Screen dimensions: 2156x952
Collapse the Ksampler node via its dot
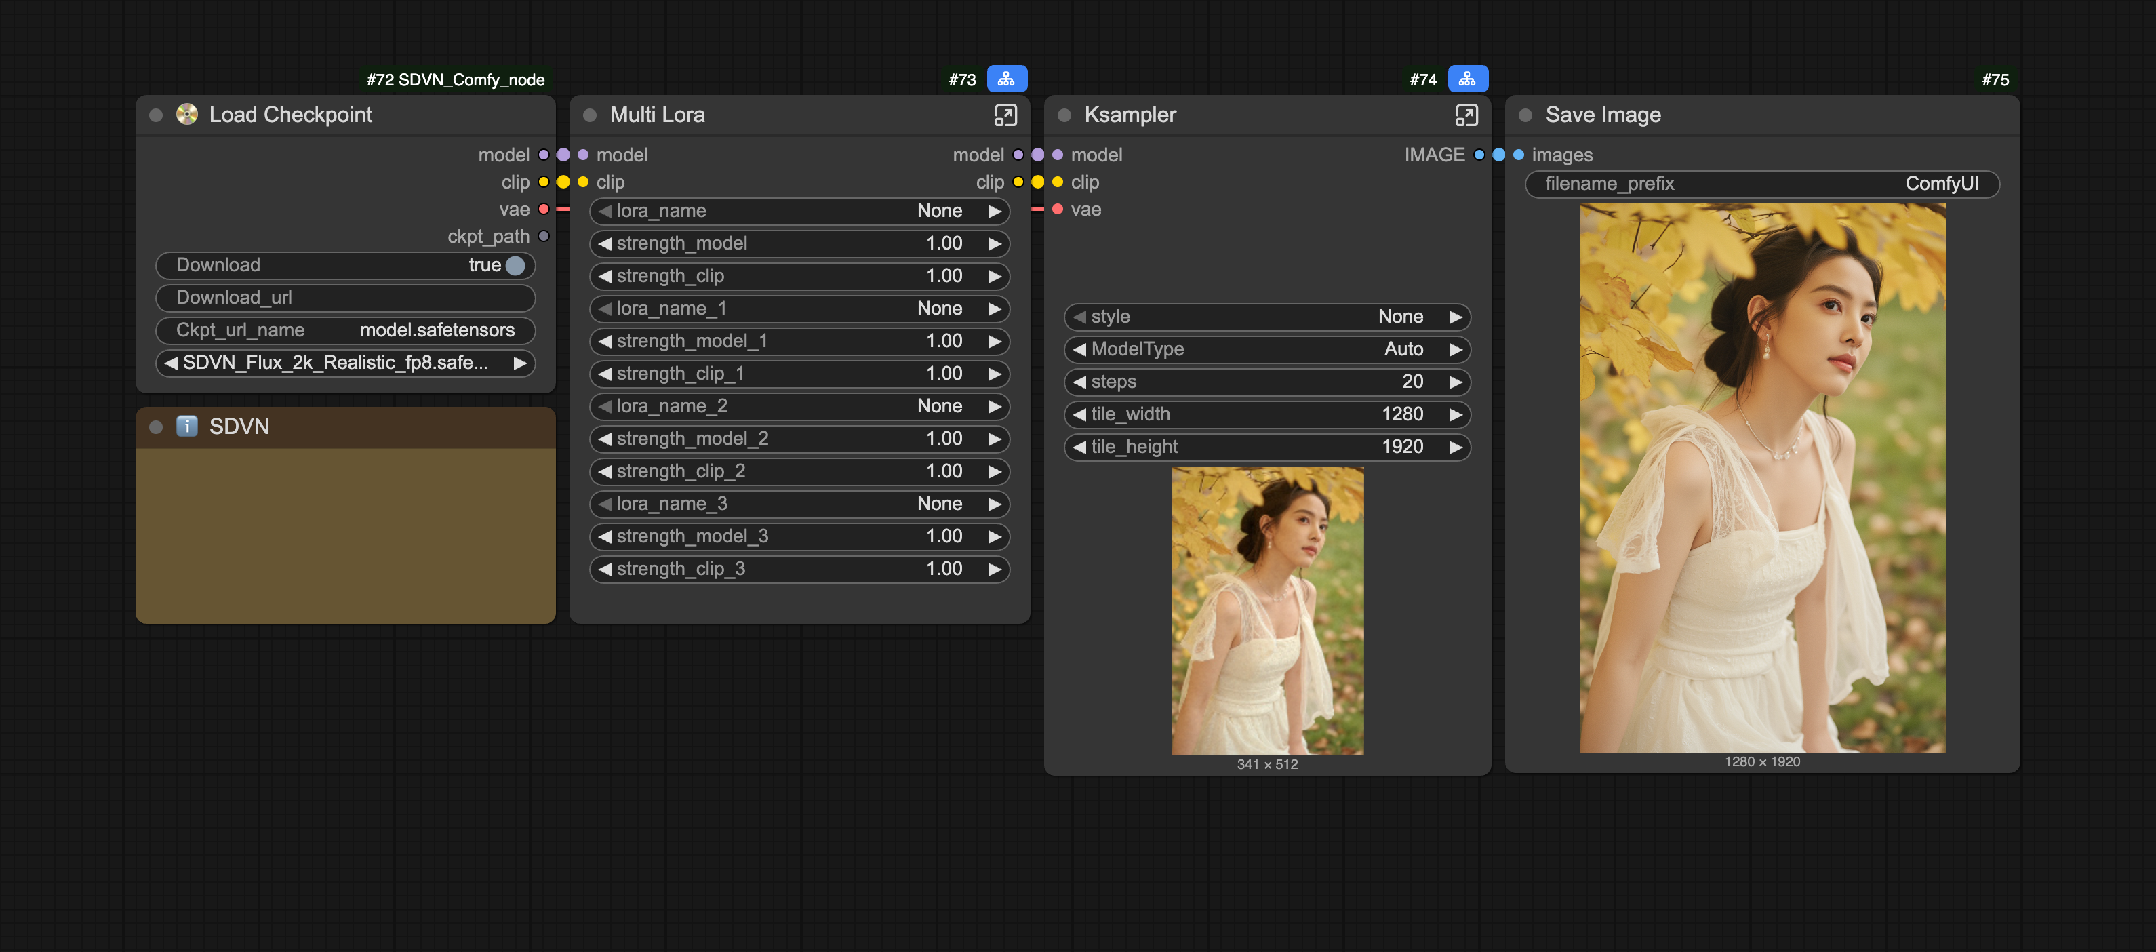point(1064,115)
